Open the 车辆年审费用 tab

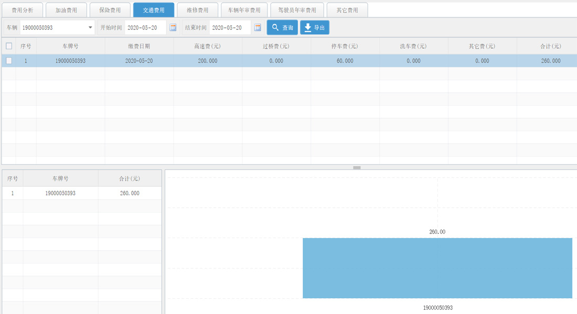click(x=244, y=10)
